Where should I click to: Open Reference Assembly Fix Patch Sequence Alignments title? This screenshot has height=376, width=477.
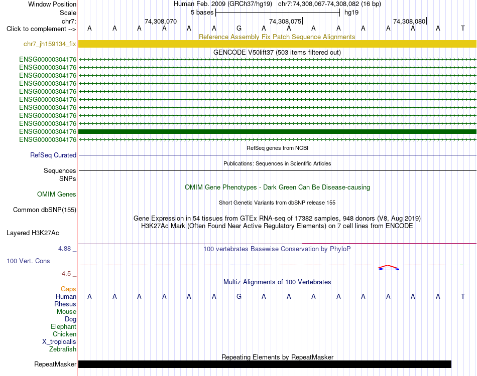(277, 37)
